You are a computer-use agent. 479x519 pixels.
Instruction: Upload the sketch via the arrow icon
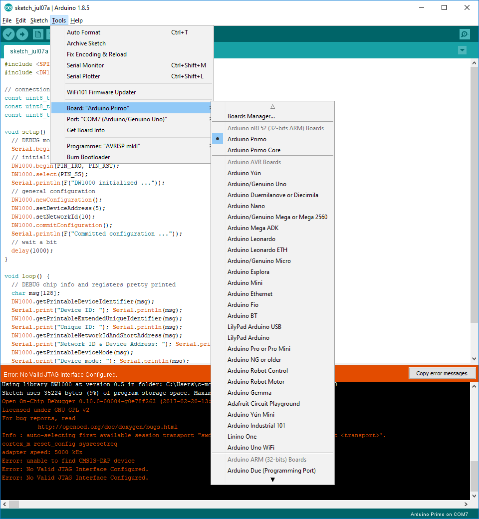(x=22, y=34)
